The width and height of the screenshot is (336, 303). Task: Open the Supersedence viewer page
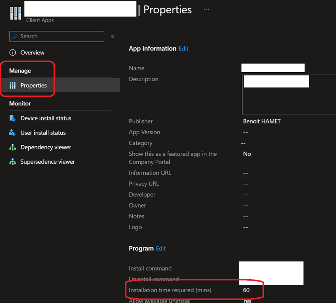(x=47, y=162)
